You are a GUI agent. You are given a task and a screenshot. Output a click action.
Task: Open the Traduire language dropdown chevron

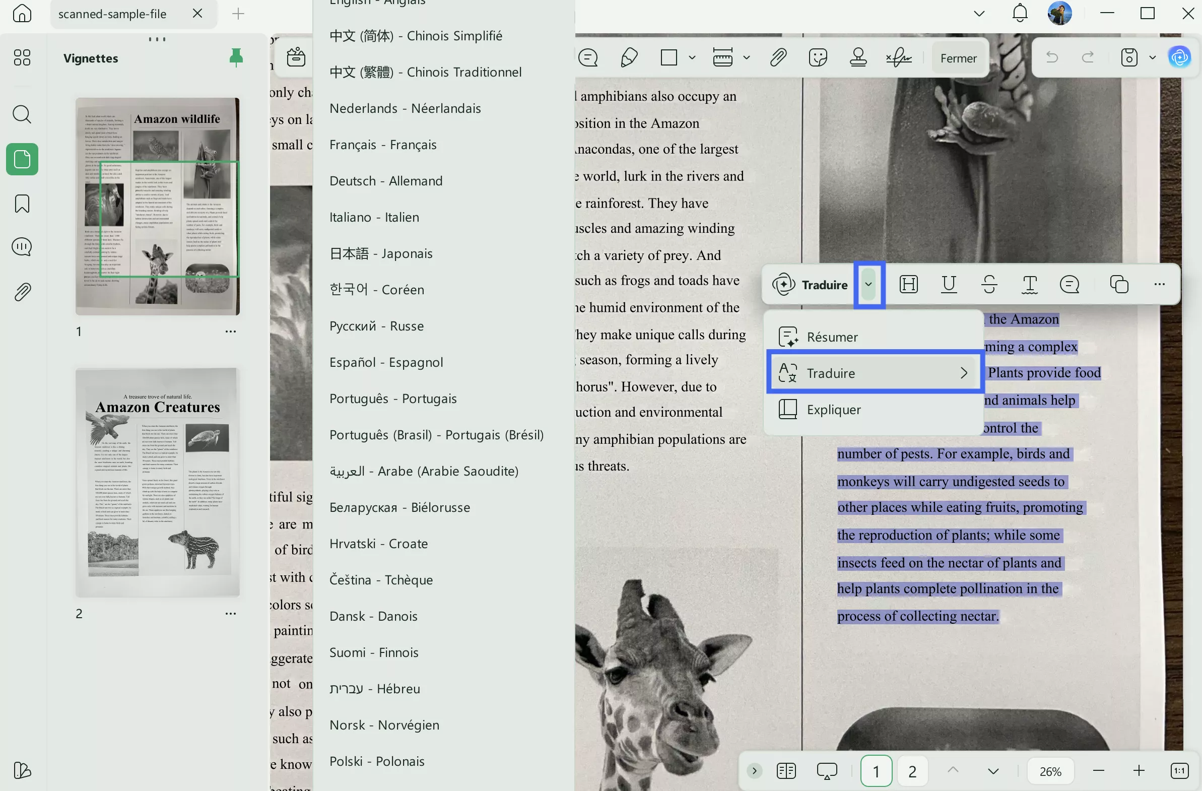point(869,284)
